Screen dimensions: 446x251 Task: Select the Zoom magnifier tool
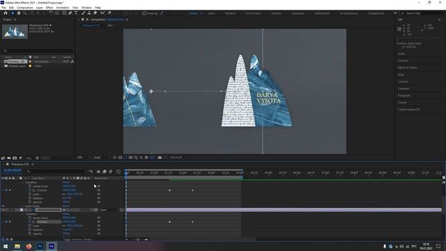[25, 13]
